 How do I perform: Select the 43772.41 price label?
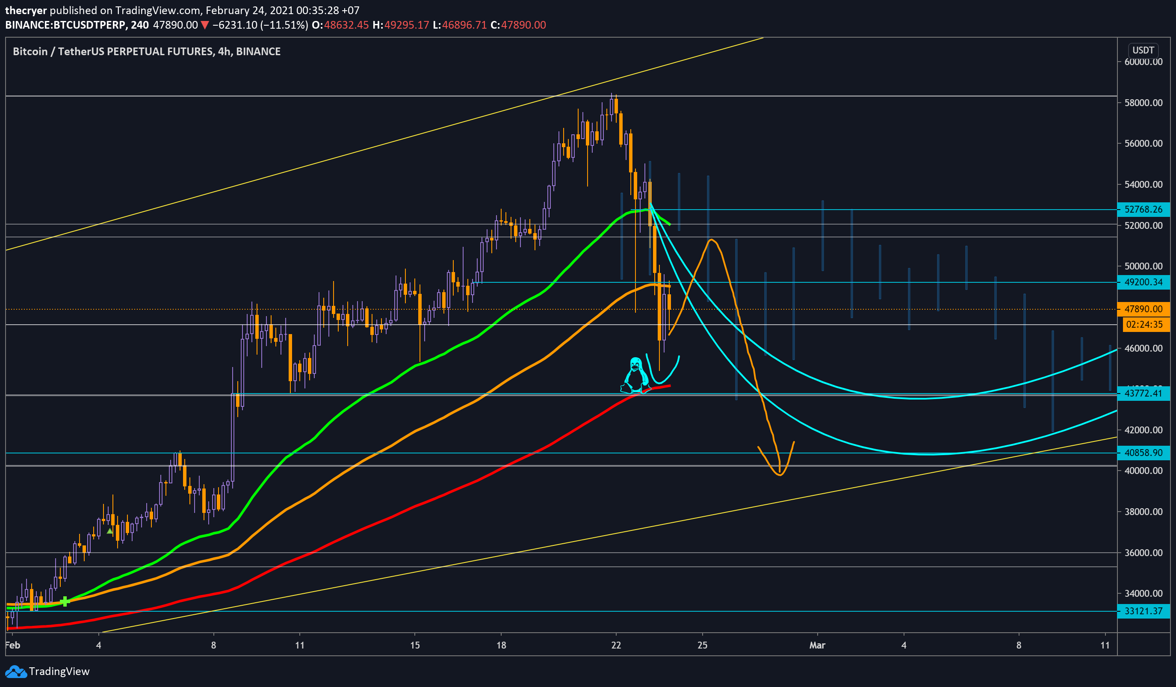coord(1144,394)
